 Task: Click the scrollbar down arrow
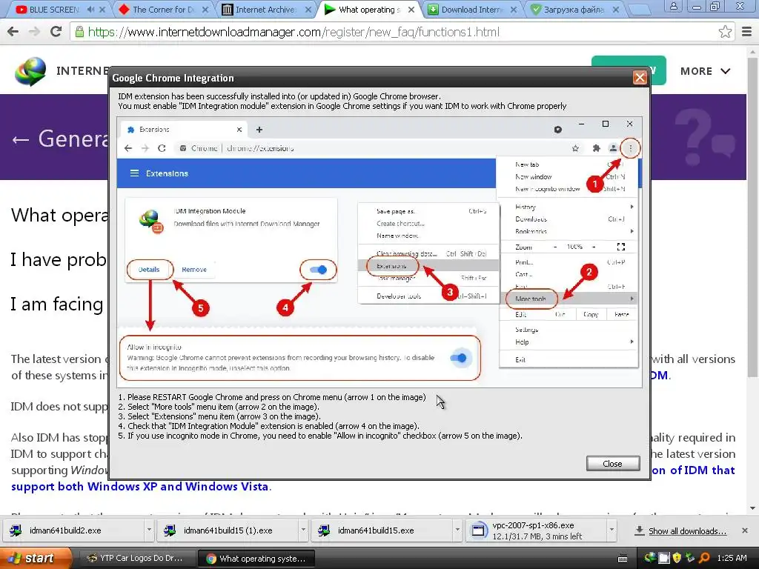pos(753,508)
